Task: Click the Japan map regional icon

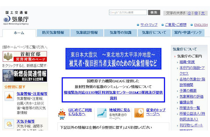Action: point(102,113)
